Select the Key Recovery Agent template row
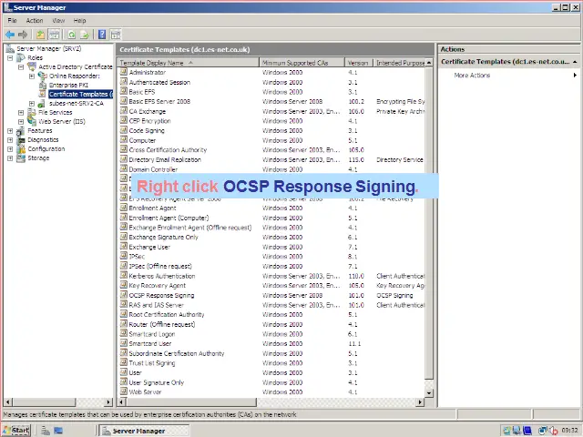This screenshot has height=437, width=583. click(271, 286)
